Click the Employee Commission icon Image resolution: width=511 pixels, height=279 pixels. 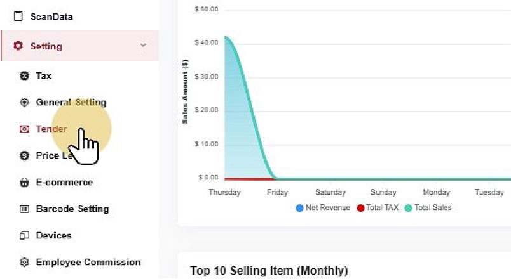click(25, 263)
